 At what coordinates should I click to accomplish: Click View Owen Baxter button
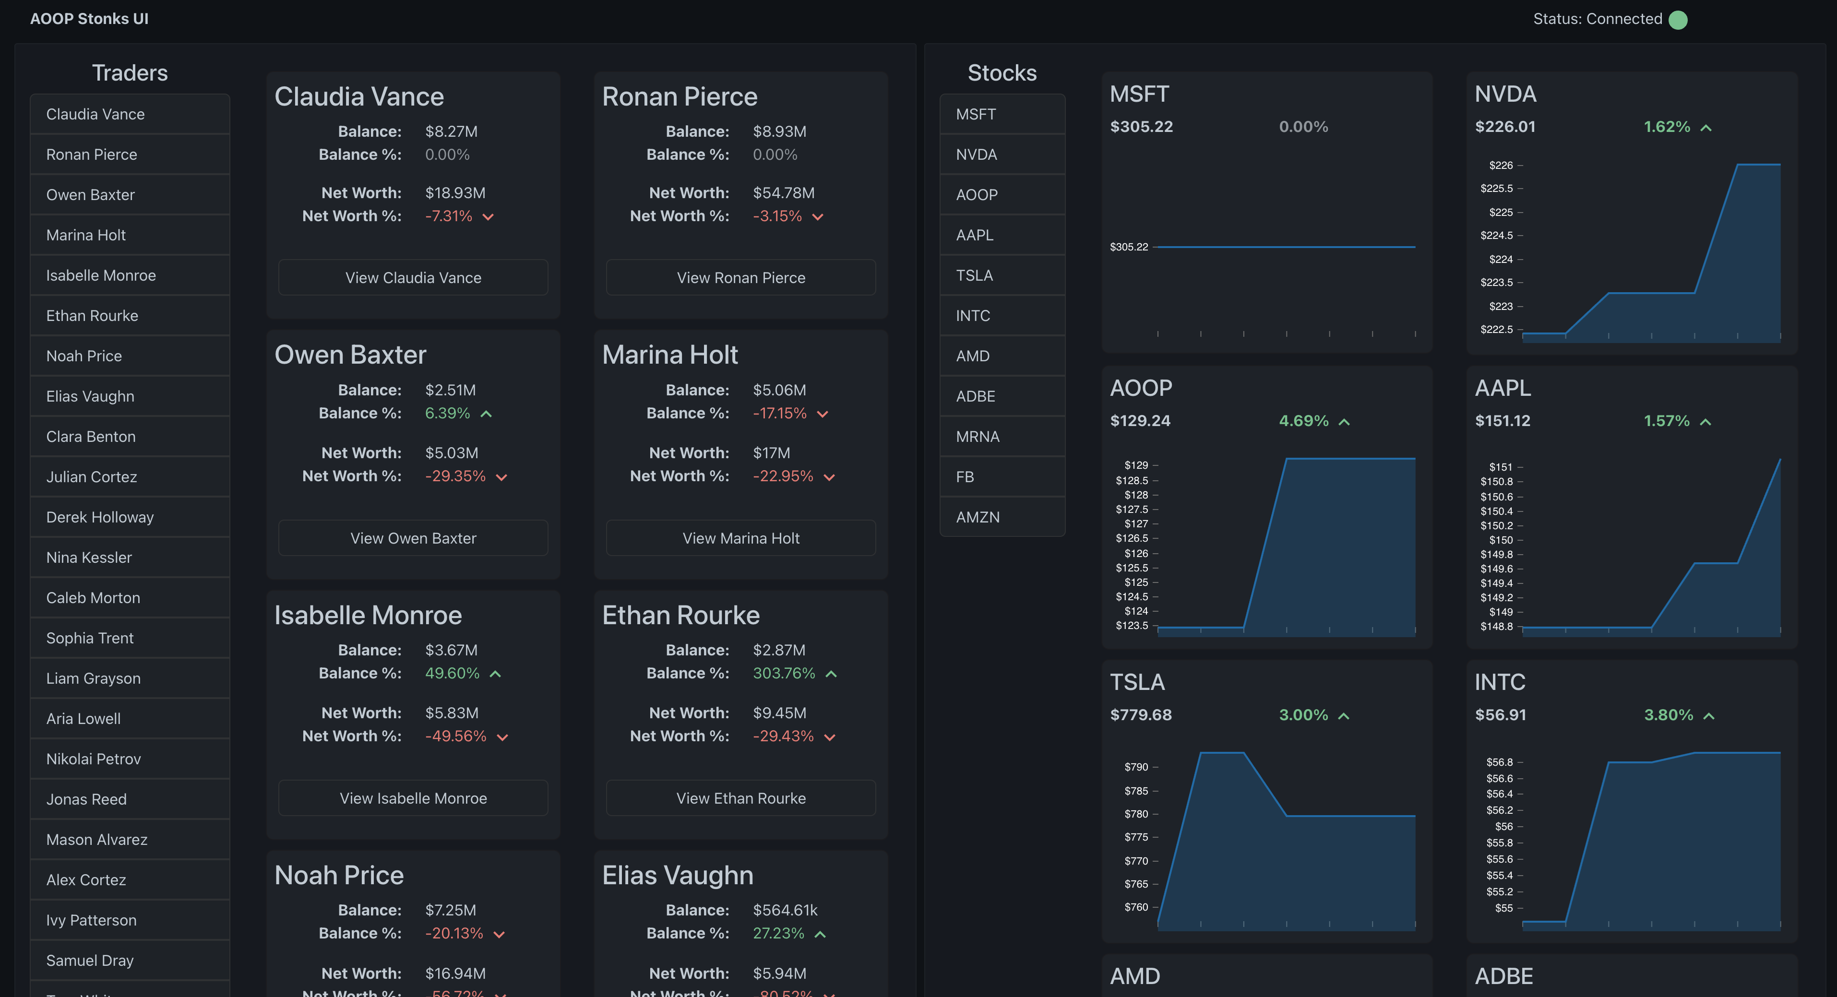[x=413, y=538]
